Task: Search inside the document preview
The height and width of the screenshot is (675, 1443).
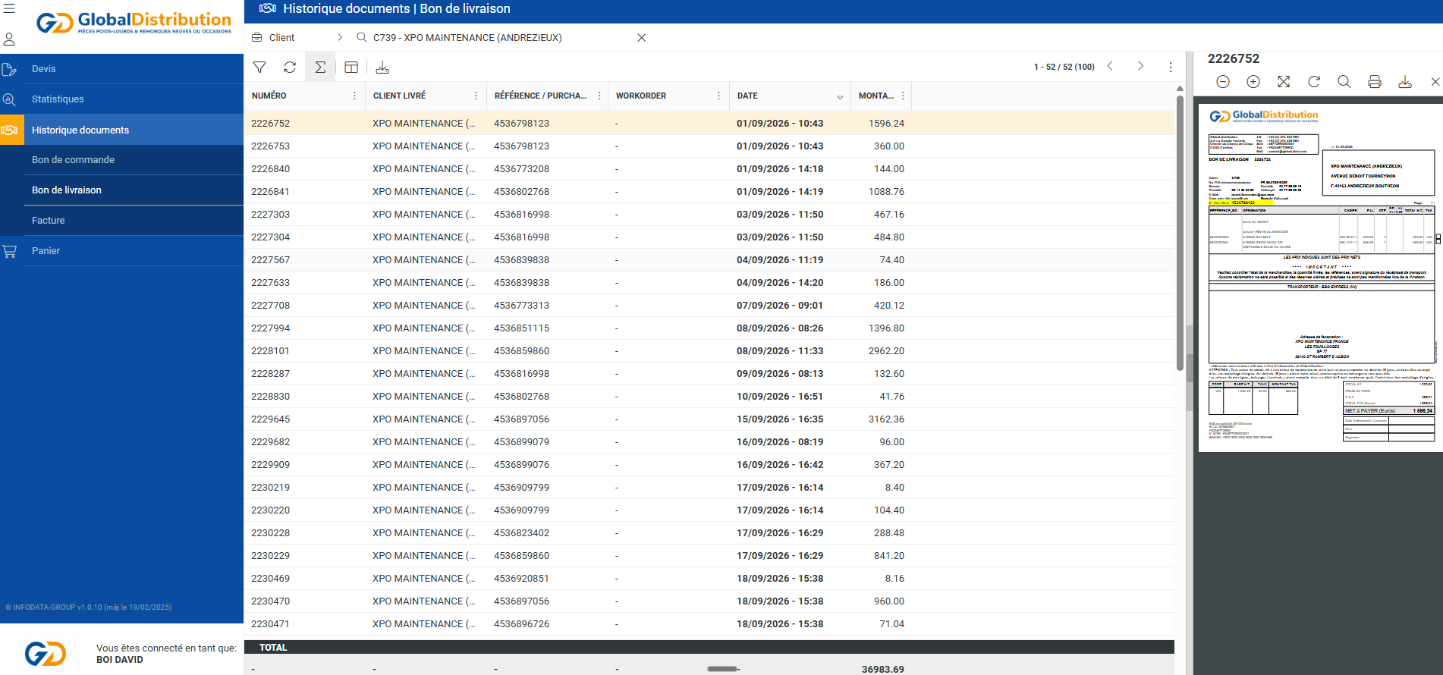Action: (x=1344, y=82)
